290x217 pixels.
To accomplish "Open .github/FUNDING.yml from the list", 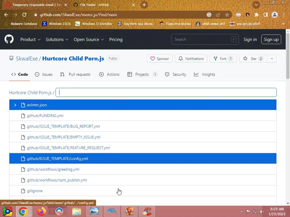I will [x=45, y=116].
